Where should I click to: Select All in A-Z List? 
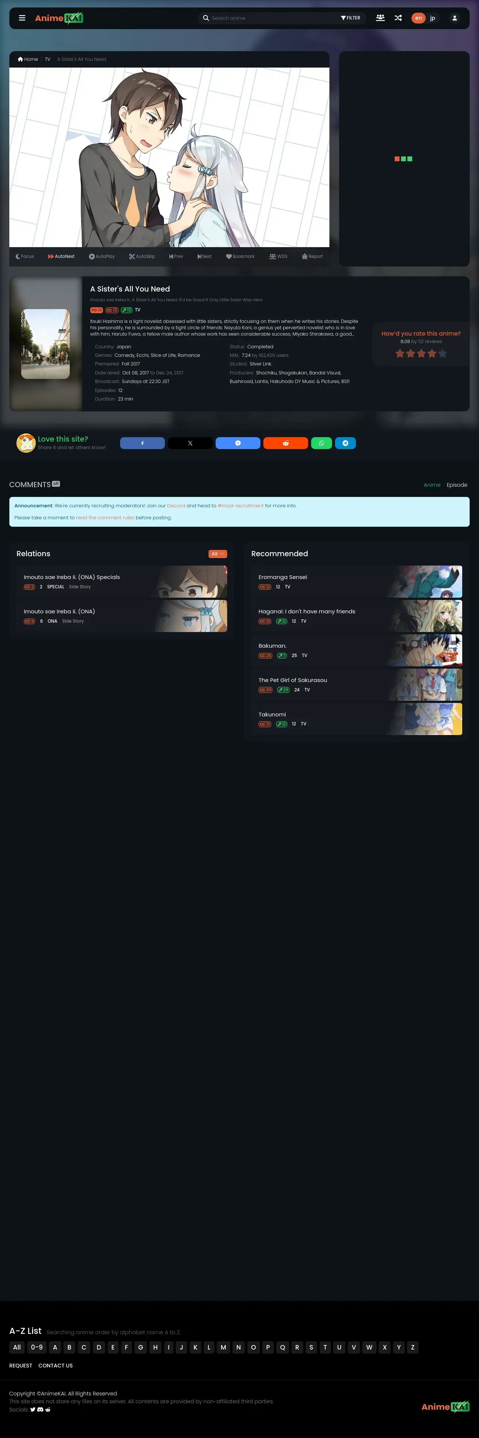[x=17, y=1347]
